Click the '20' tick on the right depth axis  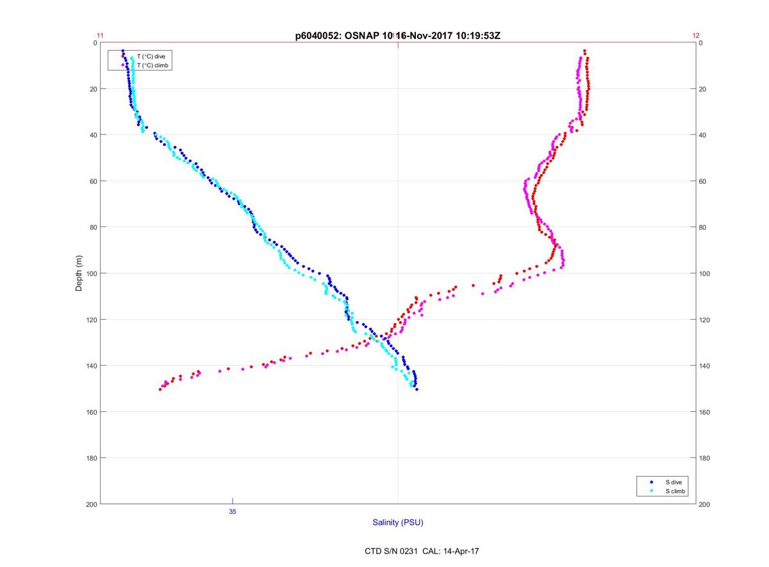(x=703, y=89)
